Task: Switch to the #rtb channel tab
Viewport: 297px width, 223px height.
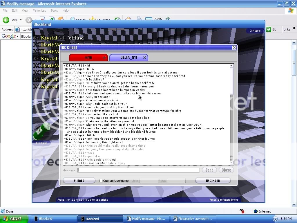Action: (88, 57)
